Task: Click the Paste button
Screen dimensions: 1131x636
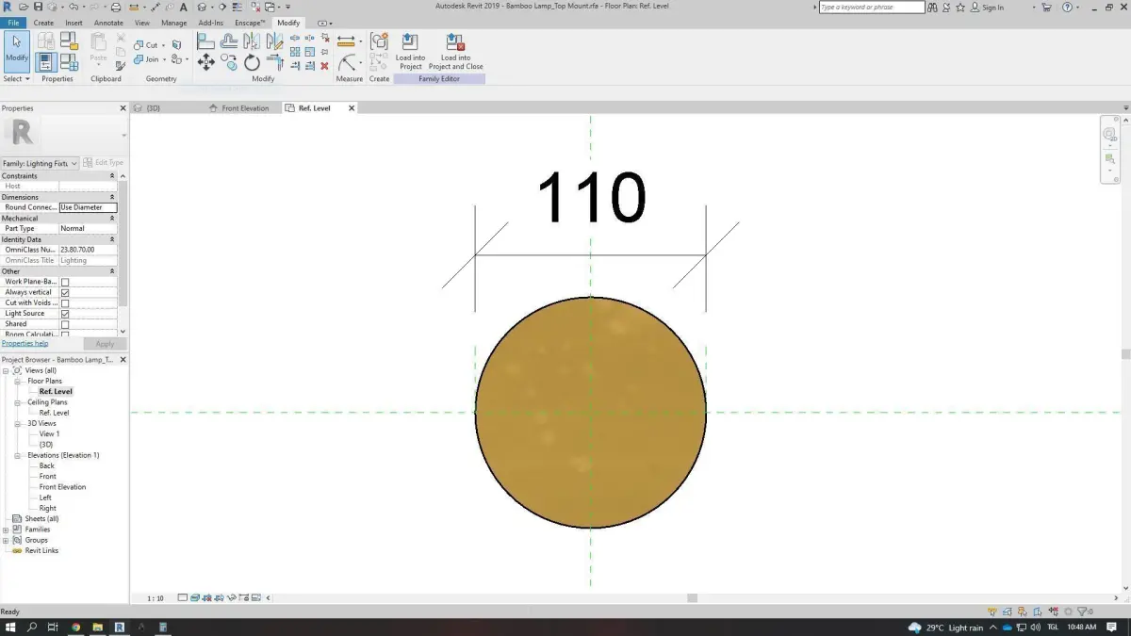Action: point(98,48)
